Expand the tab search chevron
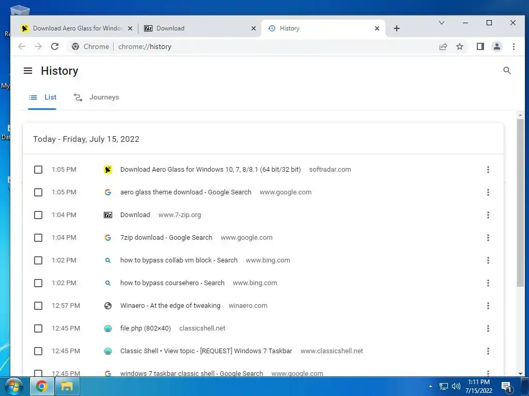The width and height of the screenshot is (529, 396). tap(441, 23)
